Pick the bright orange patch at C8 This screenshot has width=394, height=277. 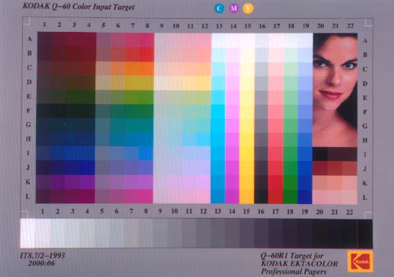point(146,69)
